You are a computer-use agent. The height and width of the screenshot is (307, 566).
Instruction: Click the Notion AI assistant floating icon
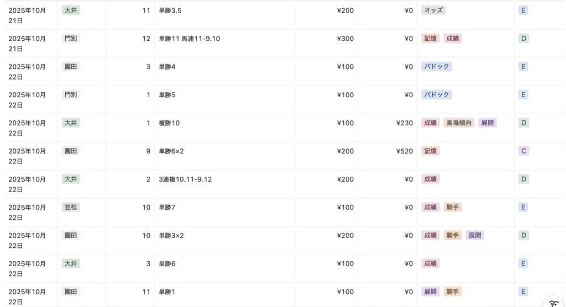(x=553, y=301)
